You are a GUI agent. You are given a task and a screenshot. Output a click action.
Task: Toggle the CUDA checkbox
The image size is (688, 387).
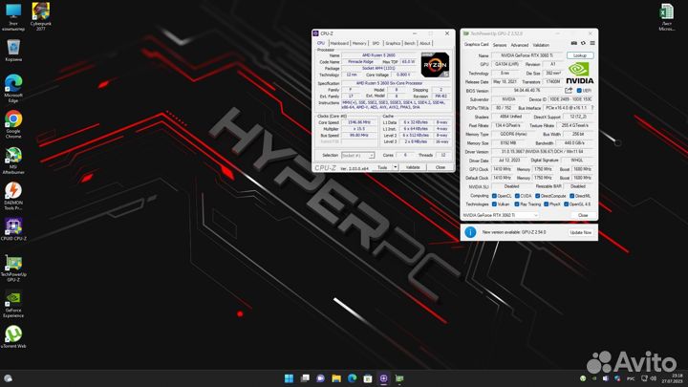[517, 196]
